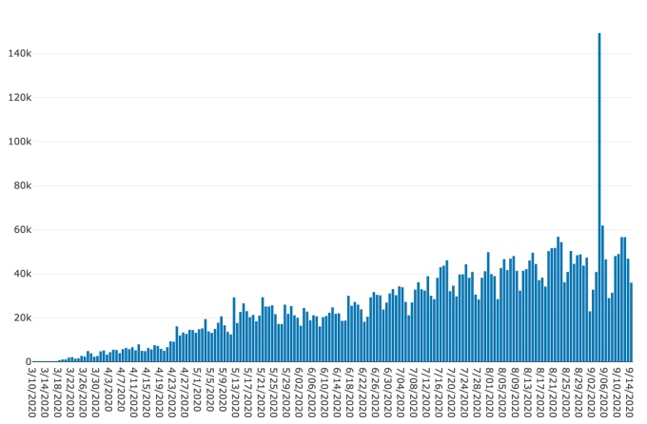The height and width of the screenshot is (424, 647).
Task: Select the 3/14/2020 x-axis date label
Action: click(x=45, y=393)
